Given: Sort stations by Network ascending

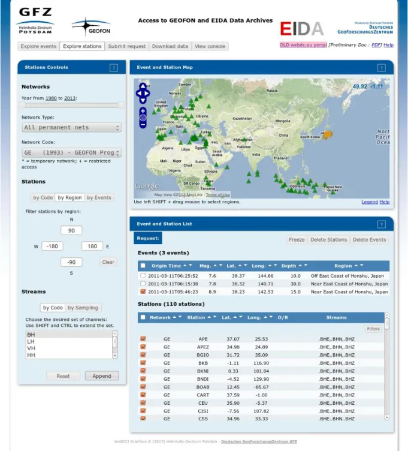Looking at the screenshot, I should coord(174,317).
